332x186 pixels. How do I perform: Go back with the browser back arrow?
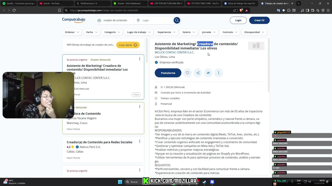coord(4,10)
